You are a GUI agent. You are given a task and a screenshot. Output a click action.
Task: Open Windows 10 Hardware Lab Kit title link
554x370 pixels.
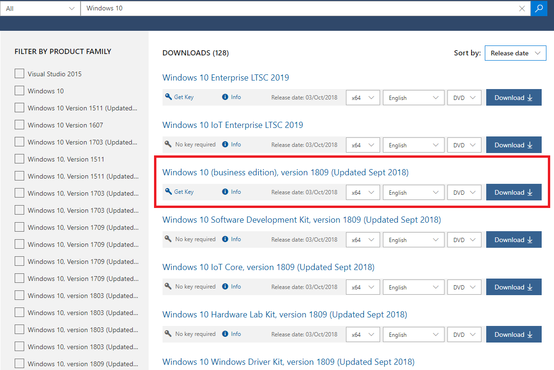pyautogui.click(x=285, y=314)
